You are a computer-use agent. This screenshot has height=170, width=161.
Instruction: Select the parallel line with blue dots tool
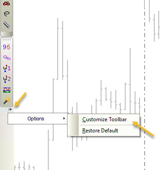tap(7, 25)
